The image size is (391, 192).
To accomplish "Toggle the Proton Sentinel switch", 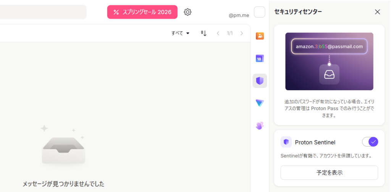I will click(x=370, y=142).
